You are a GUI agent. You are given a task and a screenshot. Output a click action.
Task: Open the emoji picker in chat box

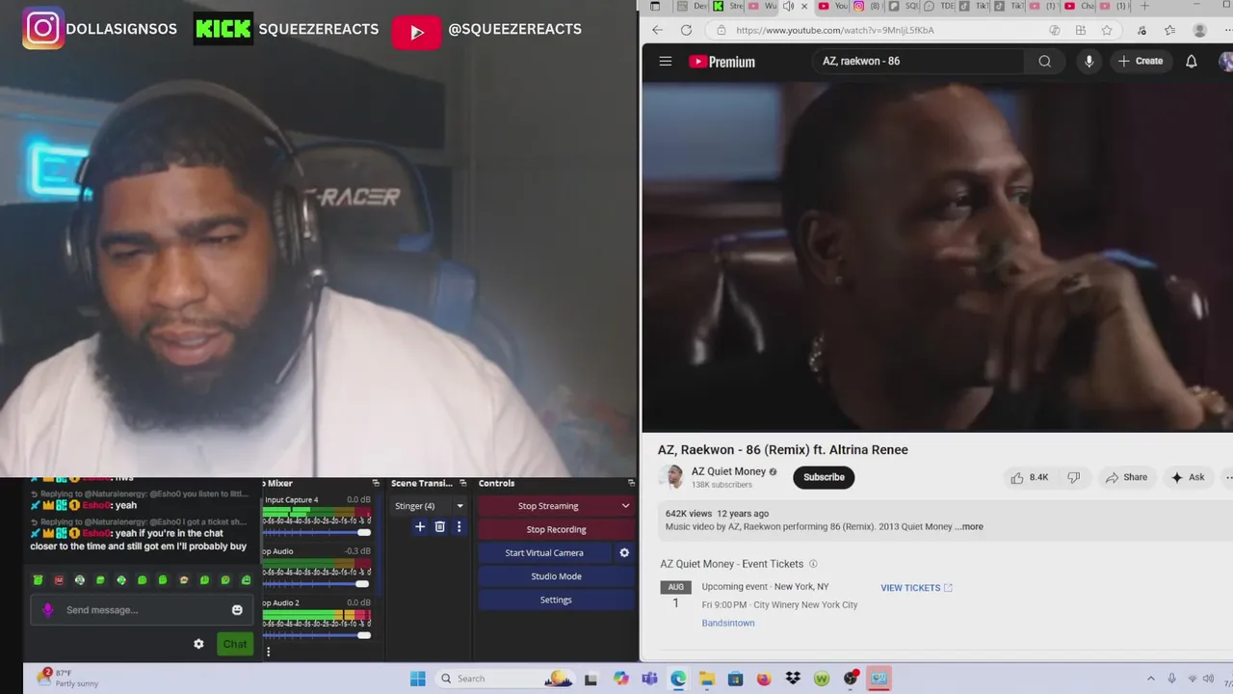pos(237,609)
